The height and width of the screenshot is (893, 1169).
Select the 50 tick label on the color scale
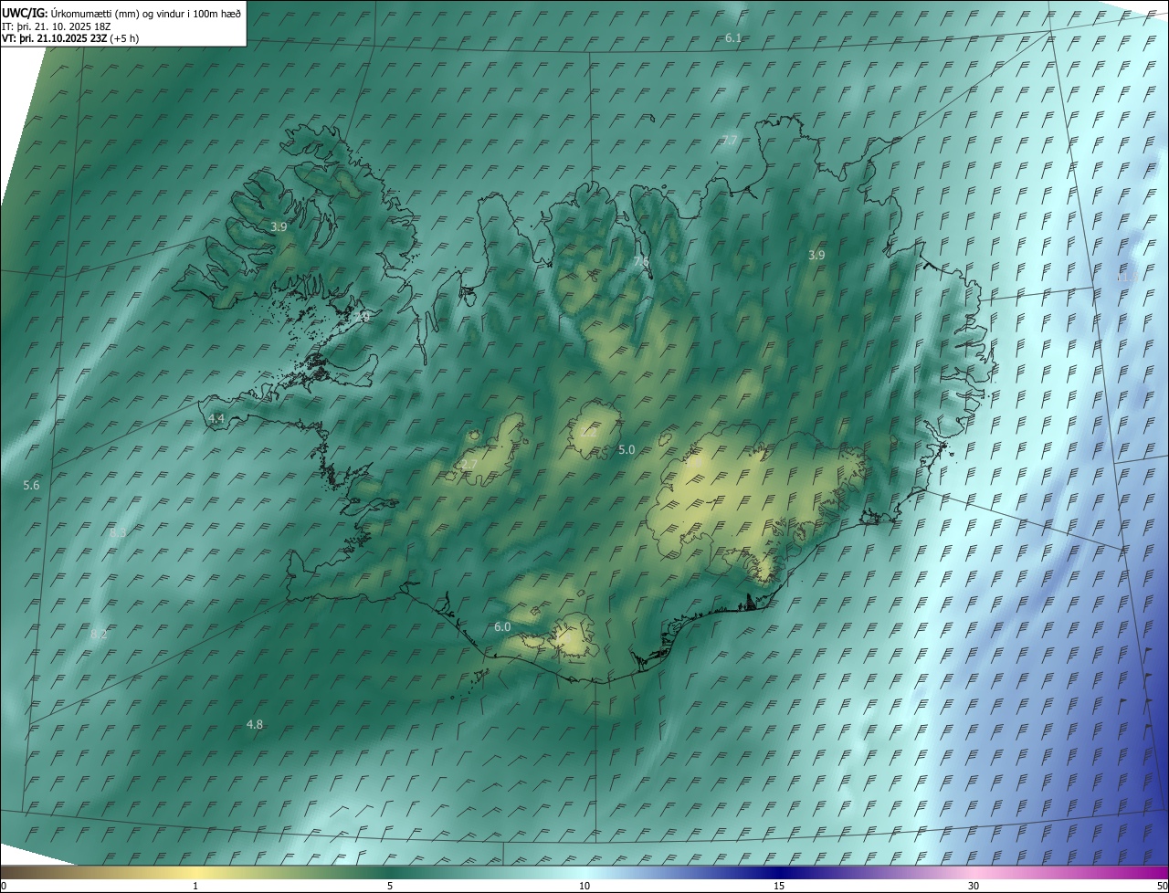pyautogui.click(x=1162, y=887)
